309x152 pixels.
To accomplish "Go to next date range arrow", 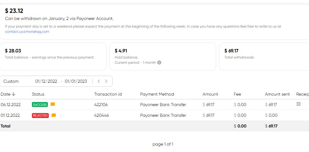I will click(106, 81).
